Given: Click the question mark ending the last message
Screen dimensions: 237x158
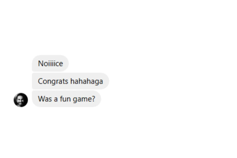Looking at the screenshot, I should (93, 99).
